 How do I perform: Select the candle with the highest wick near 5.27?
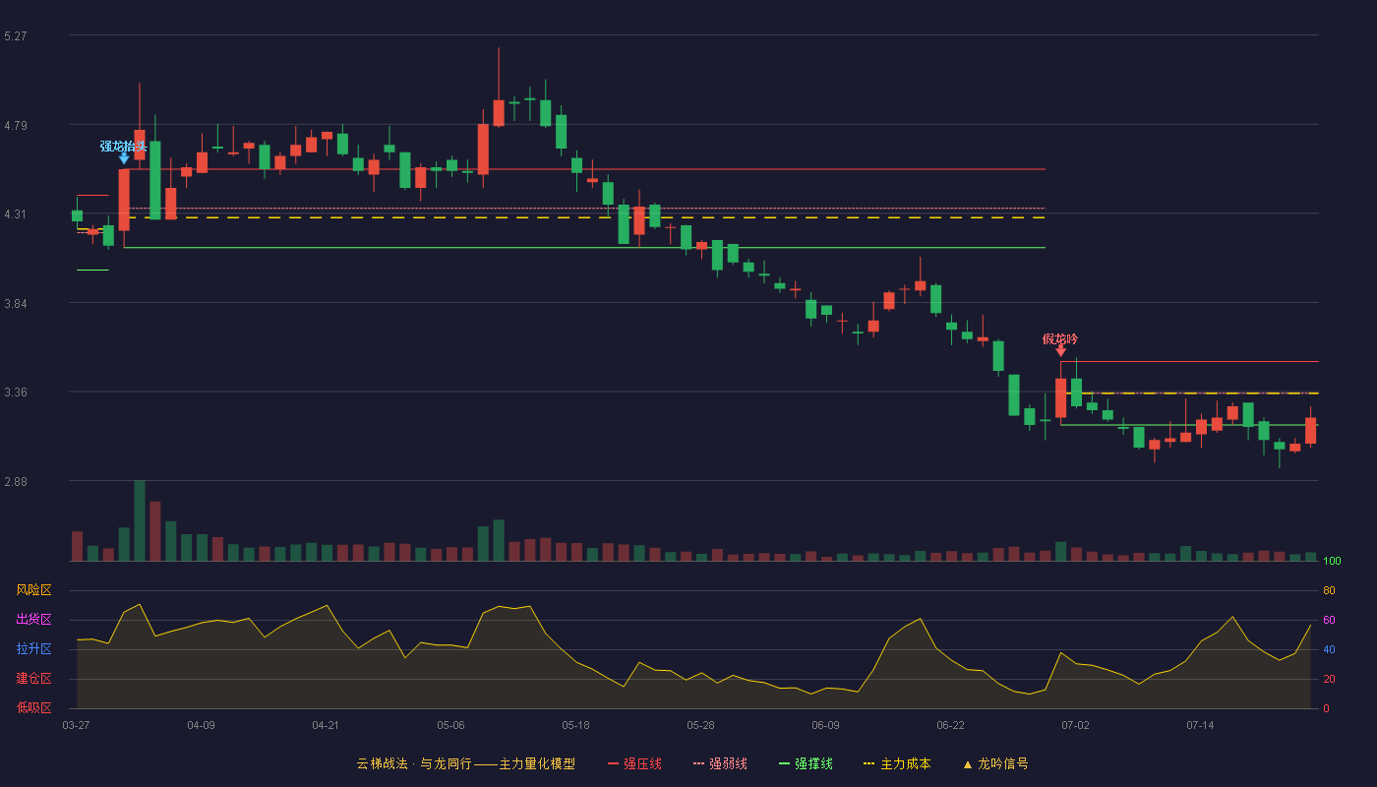coord(499,112)
